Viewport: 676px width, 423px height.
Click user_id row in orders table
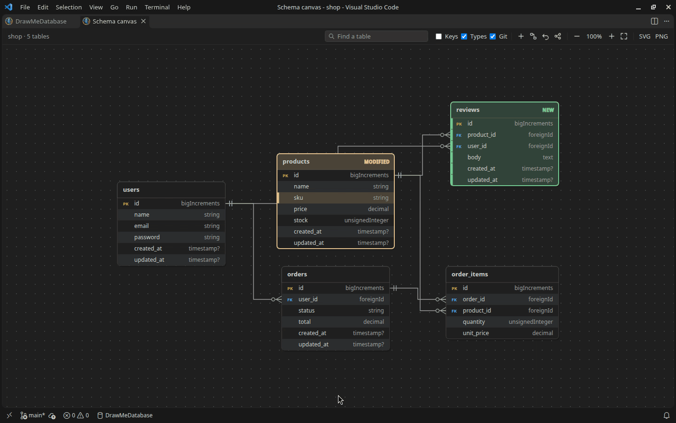336,299
